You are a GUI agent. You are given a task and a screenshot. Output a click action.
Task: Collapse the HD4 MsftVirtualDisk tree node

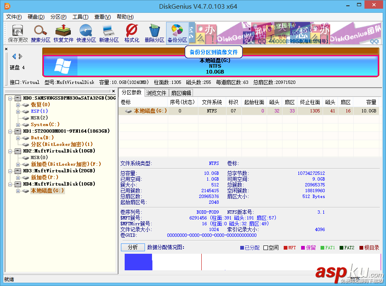point(10,184)
